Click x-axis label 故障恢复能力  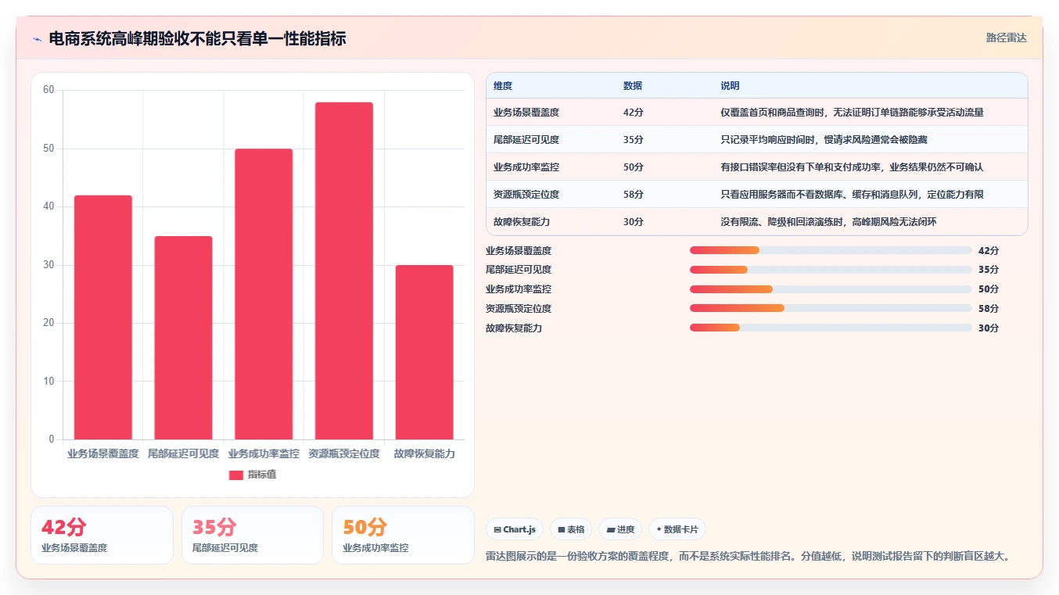[424, 453]
